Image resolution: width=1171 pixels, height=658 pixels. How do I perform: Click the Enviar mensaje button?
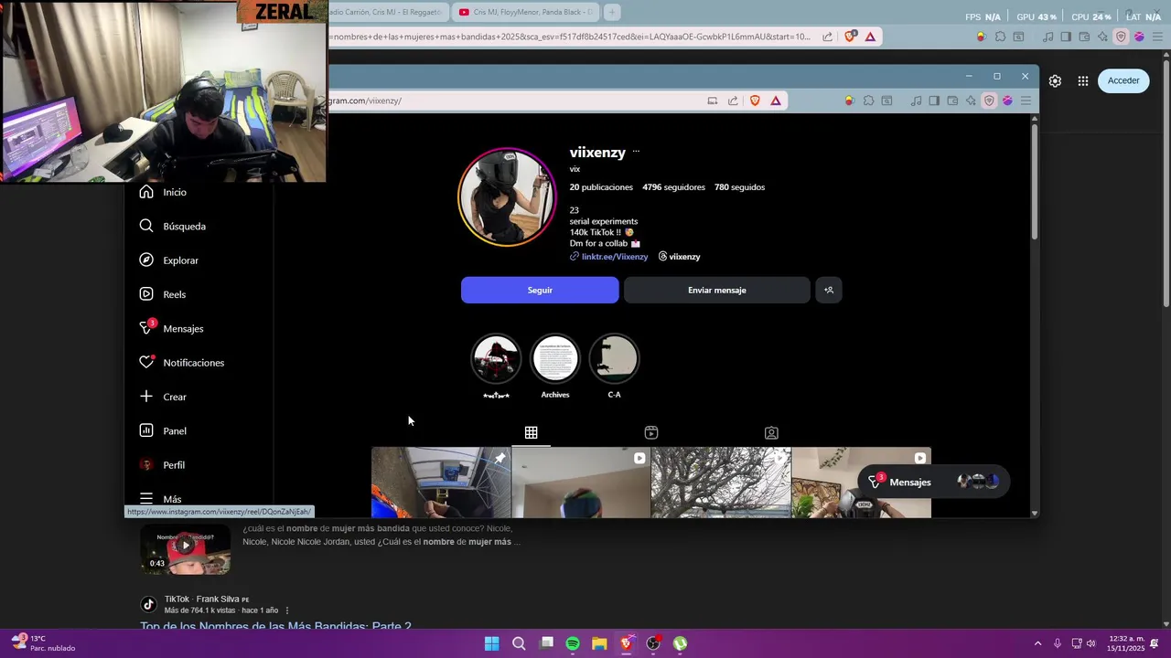pos(717,290)
